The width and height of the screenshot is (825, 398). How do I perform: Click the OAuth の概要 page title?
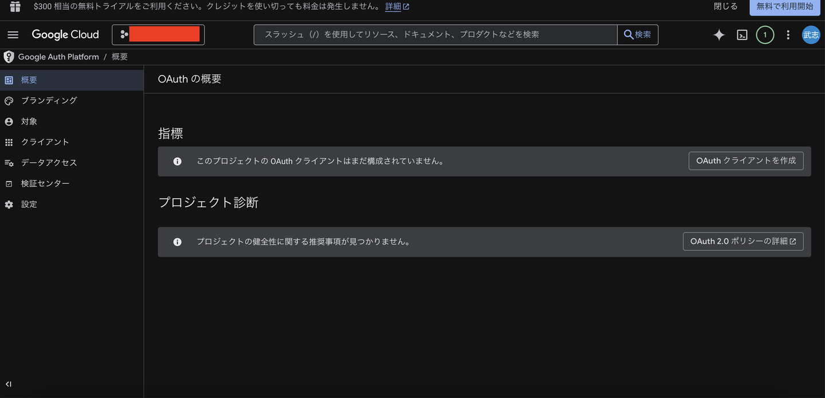tap(190, 79)
